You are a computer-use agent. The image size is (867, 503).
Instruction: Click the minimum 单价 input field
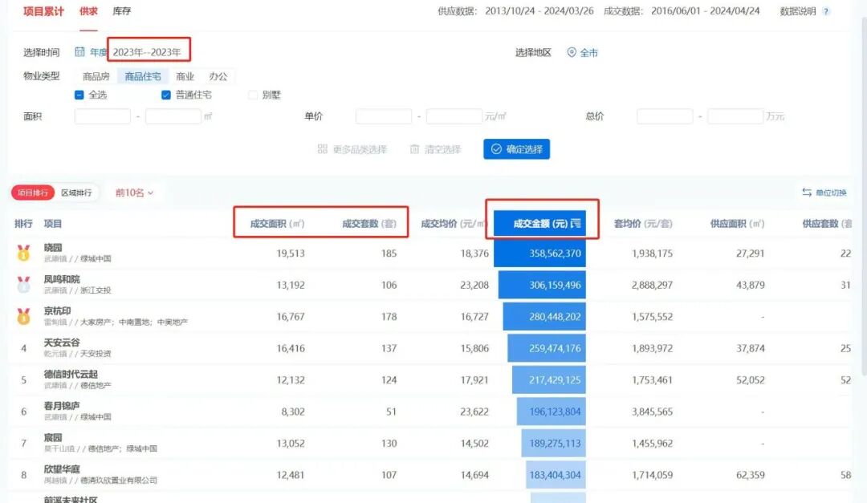click(384, 116)
